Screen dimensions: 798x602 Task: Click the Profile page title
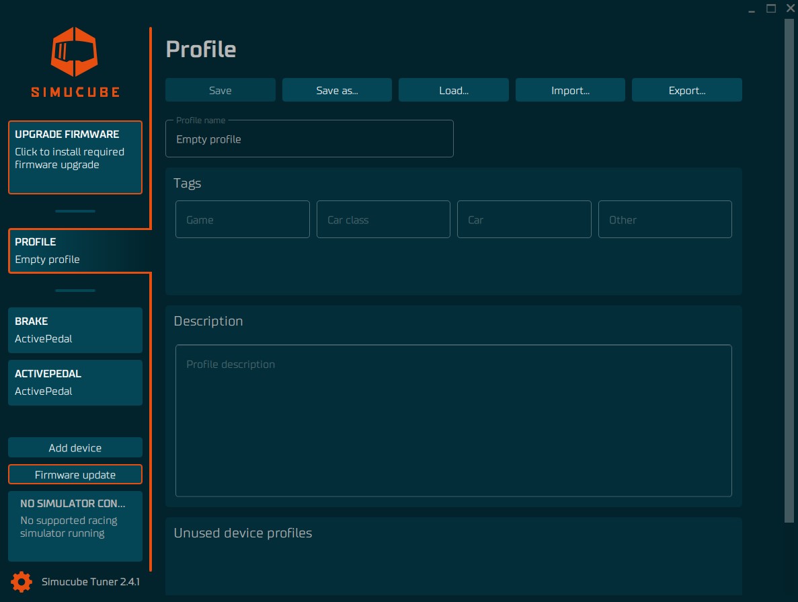[x=201, y=49]
